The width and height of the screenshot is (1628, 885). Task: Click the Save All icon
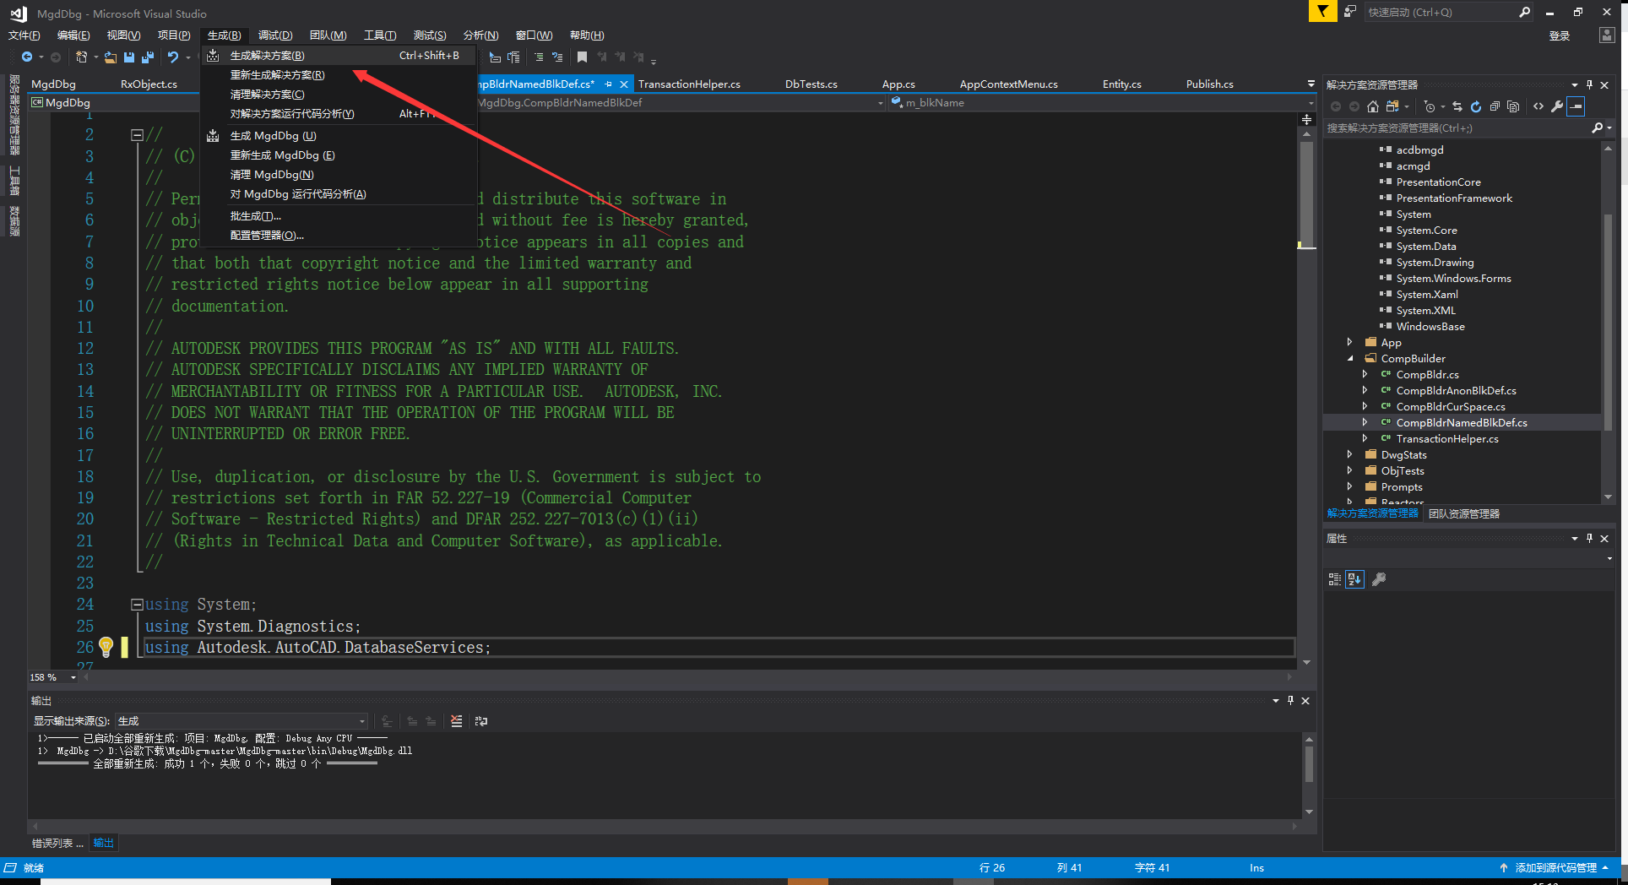(x=148, y=57)
